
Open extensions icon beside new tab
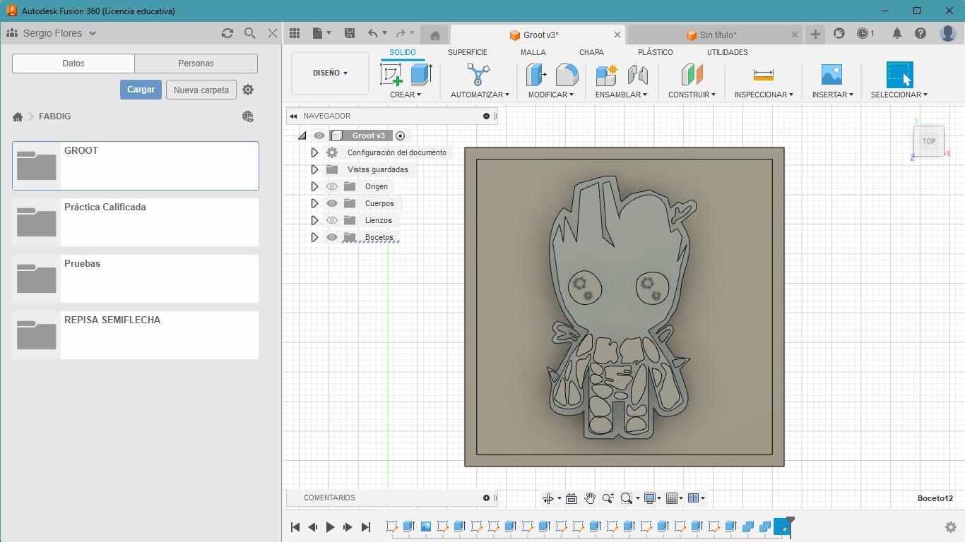pyautogui.click(x=839, y=33)
